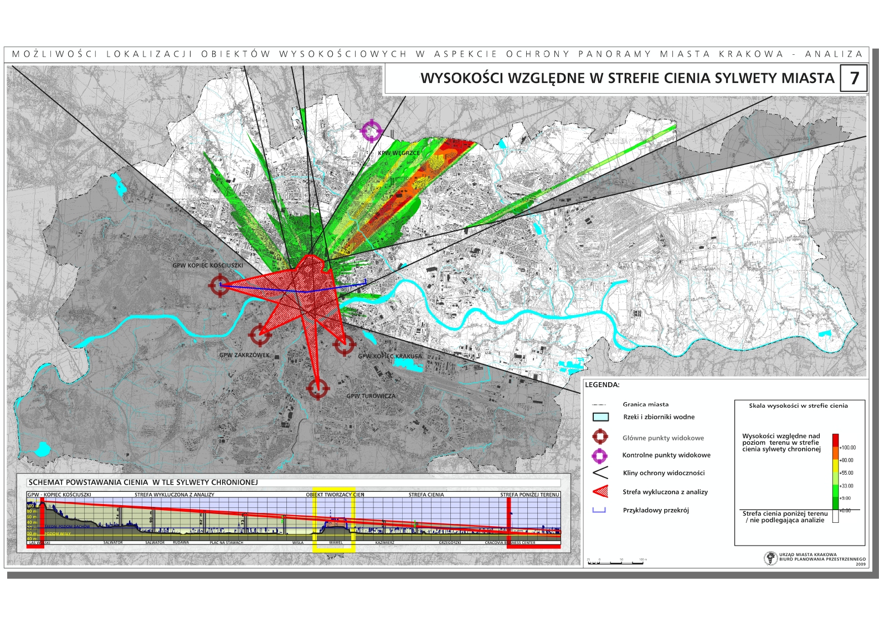This screenshot has width=879, height=622.
Task: Select the GPW Turowicza viewpoint marker
Action: pos(317,388)
